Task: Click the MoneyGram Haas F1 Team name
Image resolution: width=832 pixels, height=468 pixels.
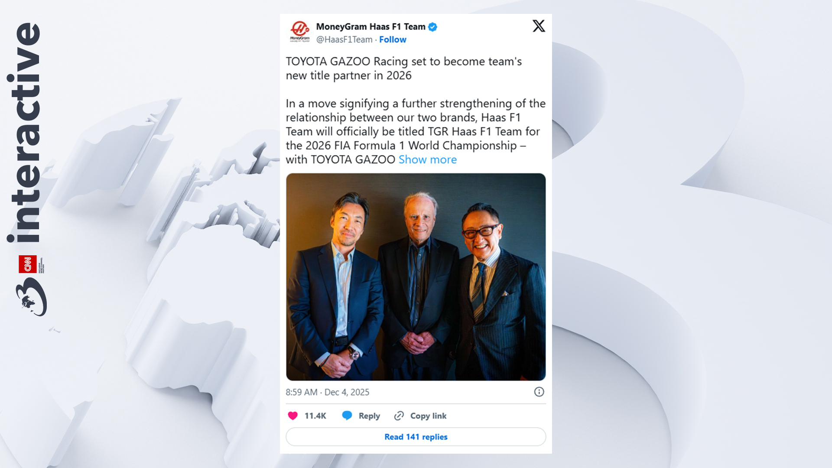Action: [370, 27]
